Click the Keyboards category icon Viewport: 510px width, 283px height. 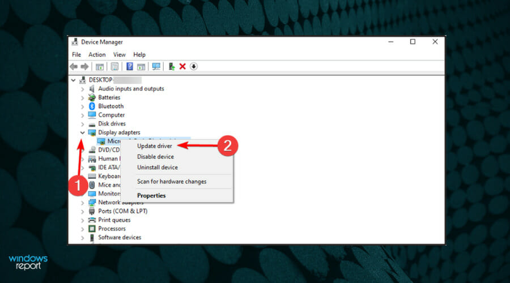tap(92, 176)
